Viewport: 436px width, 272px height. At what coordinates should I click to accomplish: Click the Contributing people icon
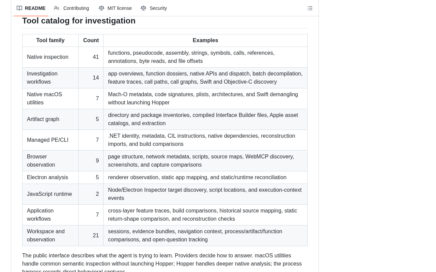coord(57,8)
